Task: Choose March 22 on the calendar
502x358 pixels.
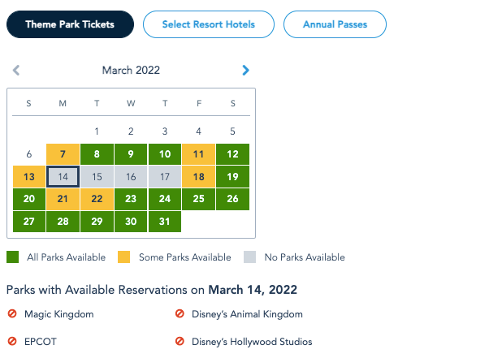Action: tap(97, 199)
